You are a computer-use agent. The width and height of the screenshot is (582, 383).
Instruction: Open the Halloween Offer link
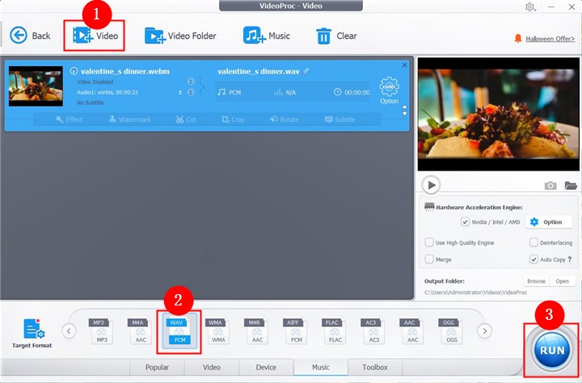click(x=550, y=39)
